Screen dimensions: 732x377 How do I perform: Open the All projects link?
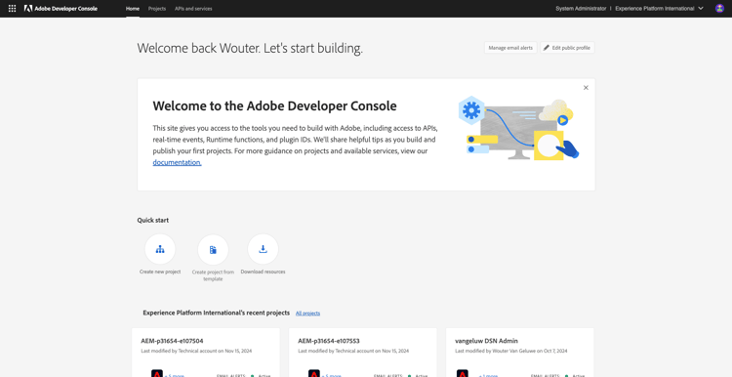point(307,313)
